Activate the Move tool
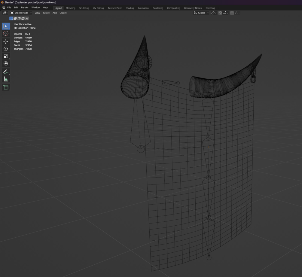This screenshot has width=302, height=277. (6, 41)
